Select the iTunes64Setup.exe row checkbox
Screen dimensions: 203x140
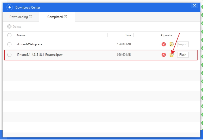click(9, 44)
